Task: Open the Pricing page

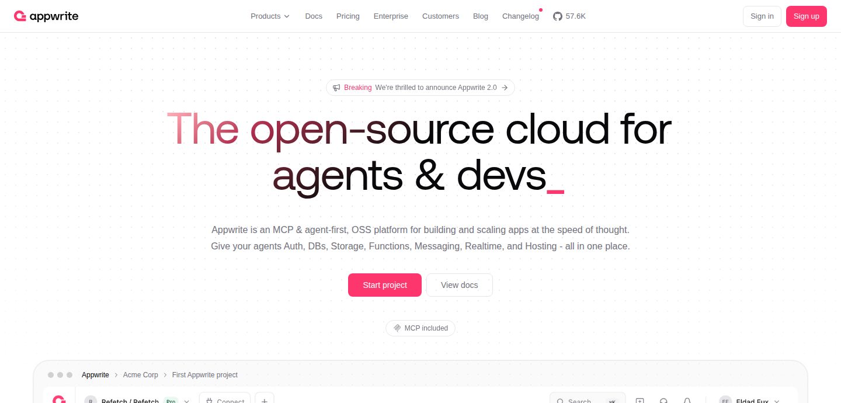Action: (x=348, y=16)
